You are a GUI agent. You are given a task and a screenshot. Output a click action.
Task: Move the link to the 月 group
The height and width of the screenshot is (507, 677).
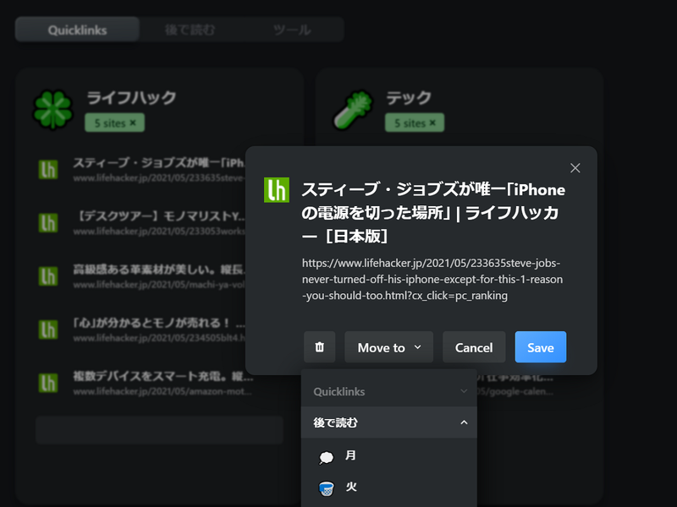click(x=389, y=455)
